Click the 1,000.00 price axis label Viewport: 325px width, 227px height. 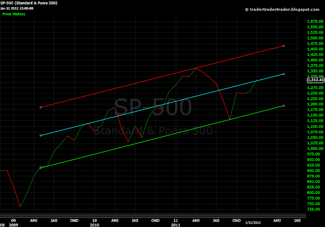point(315,148)
